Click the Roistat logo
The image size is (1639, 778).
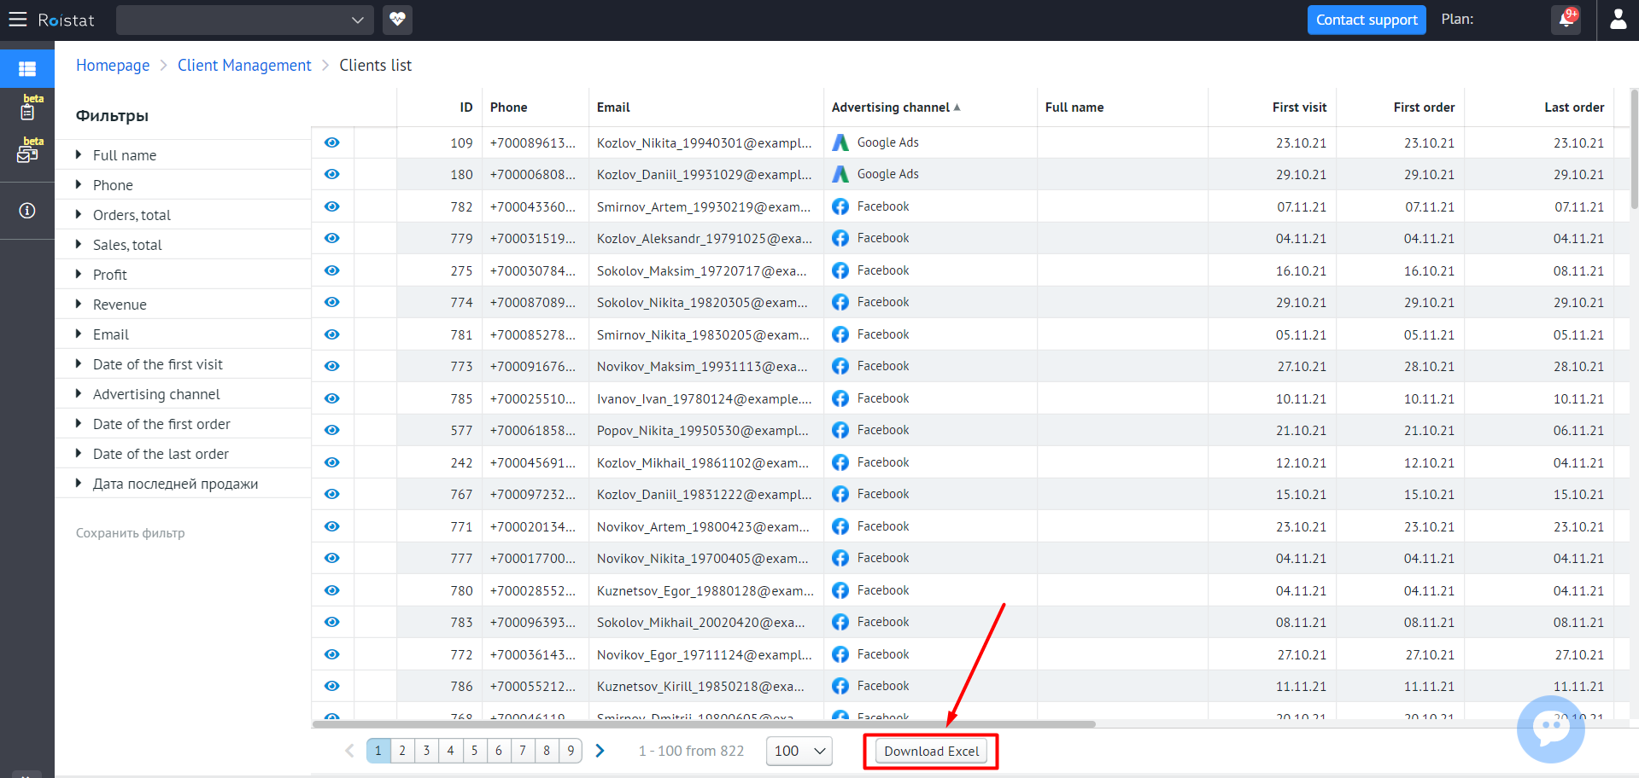click(x=66, y=20)
